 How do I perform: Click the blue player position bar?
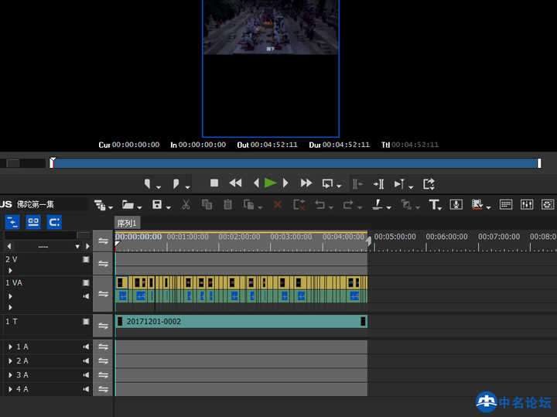point(294,163)
